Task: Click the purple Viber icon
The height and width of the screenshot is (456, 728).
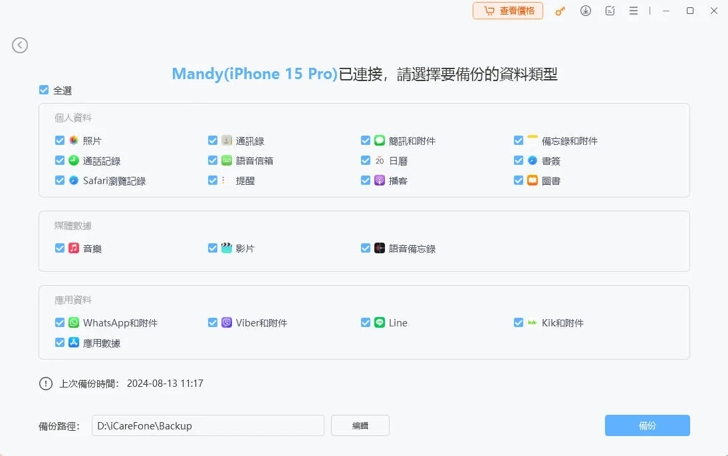Action: (227, 322)
